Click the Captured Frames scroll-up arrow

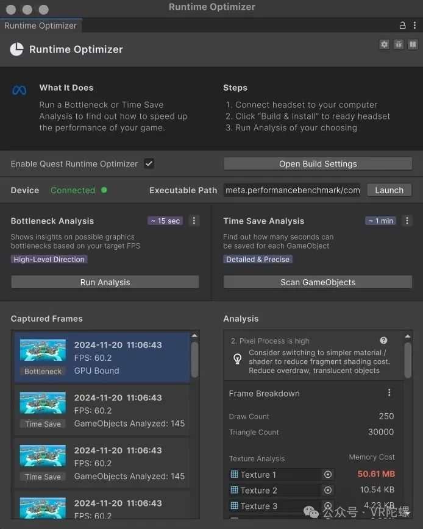[x=194, y=336]
